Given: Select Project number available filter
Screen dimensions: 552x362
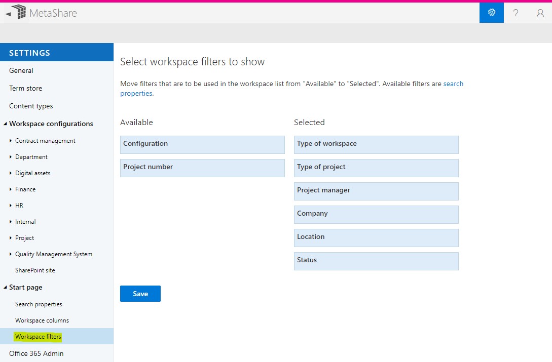Looking at the screenshot, I should (202, 168).
